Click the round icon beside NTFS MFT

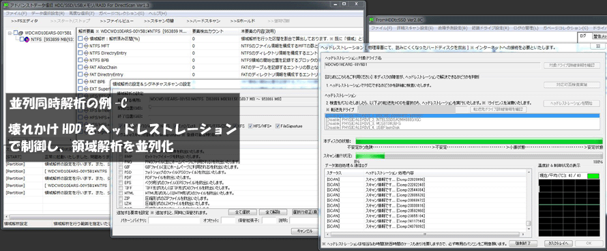click(x=86, y=46)
